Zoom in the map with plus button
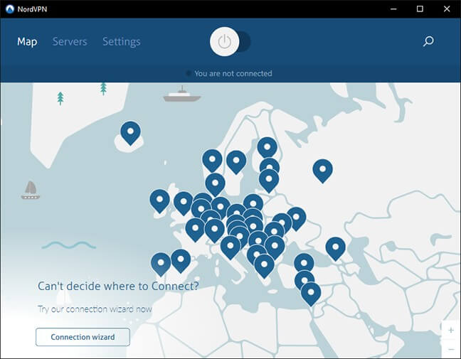This screenshot has height=359, width=461. (451, 331)
